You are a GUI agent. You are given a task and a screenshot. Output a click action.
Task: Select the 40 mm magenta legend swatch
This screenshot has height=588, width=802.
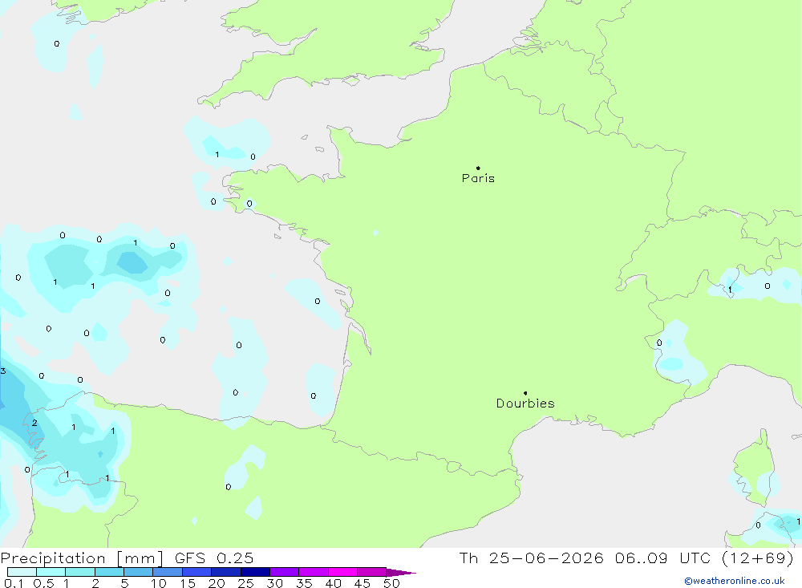coord(342,572)
